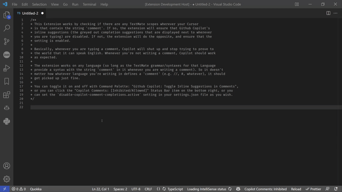Open the View menu

55,4
